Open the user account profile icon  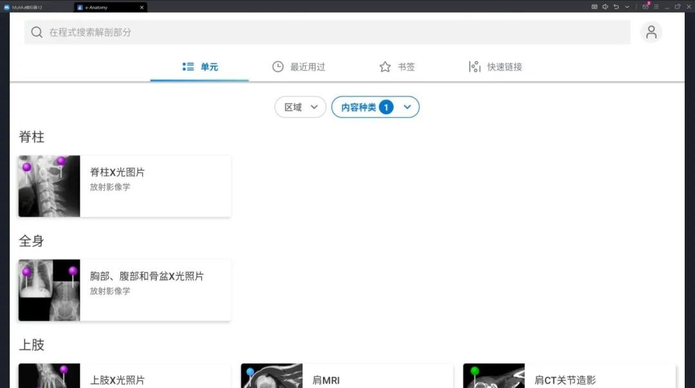[651, 31]
